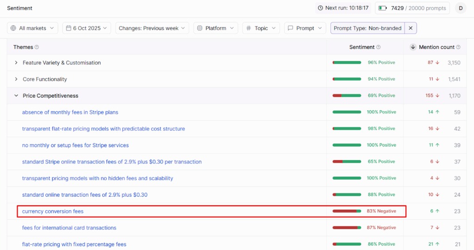Click the Themes info help icon
Viewport: 474px width, 250px height.
tap(37, 47)
